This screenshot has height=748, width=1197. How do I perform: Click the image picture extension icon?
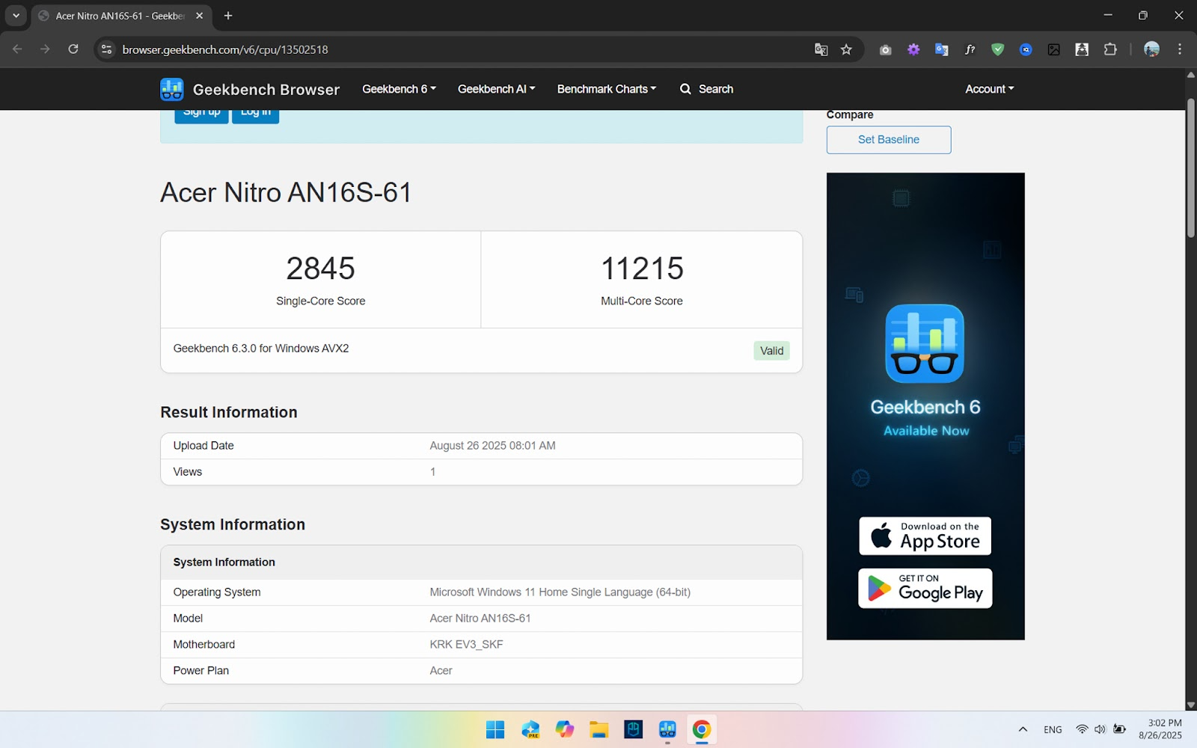pos(1053,49)
